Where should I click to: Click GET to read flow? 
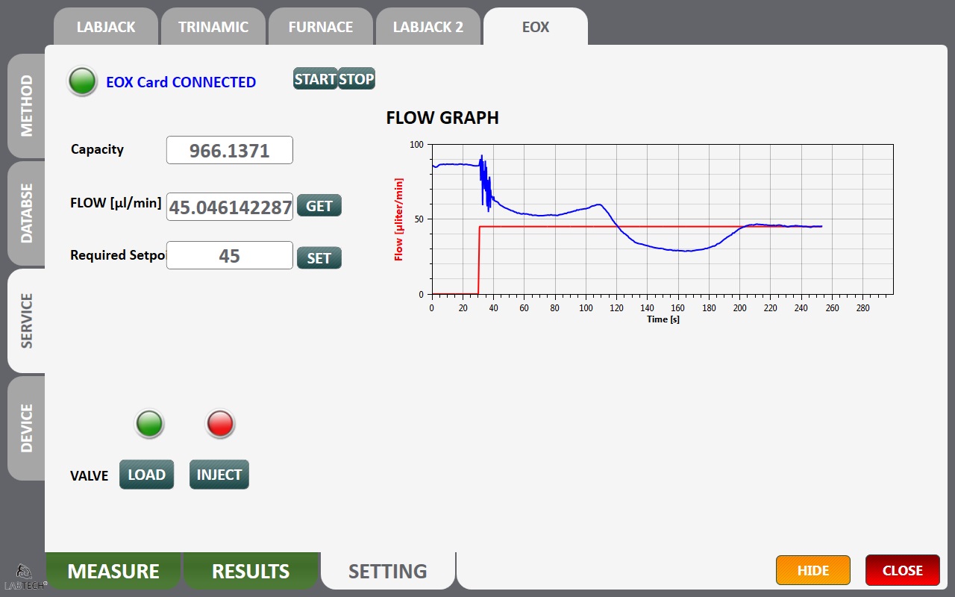[319, 206]
